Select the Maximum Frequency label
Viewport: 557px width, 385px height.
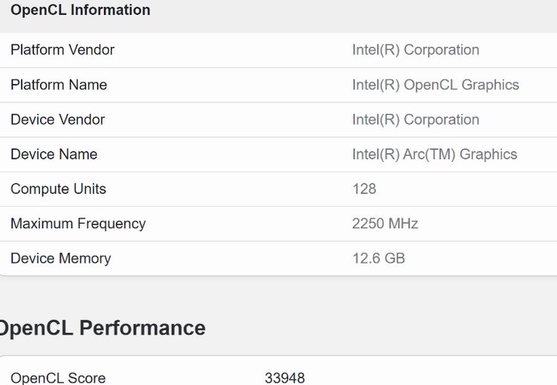tap(78, 224)
